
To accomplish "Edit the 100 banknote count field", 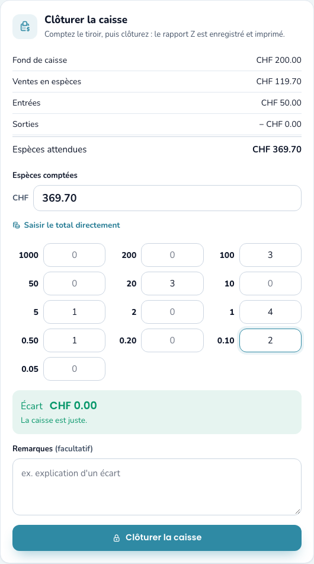I will tap(271, 255).
